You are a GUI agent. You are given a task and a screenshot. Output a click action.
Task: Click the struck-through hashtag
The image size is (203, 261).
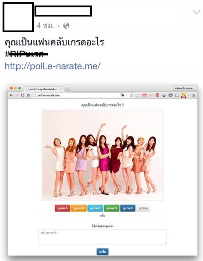coord(26,54)
